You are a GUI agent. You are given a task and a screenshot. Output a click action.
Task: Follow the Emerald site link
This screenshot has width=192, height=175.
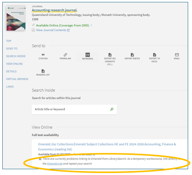tap(55, 164)
